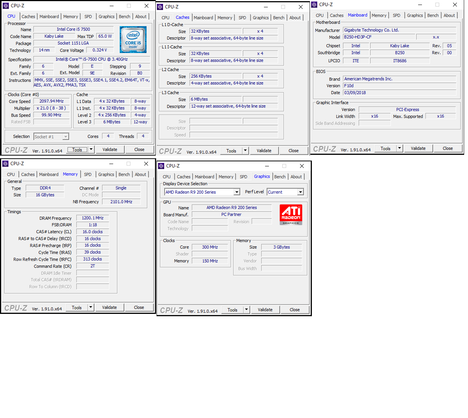Open SPD tab in Caches window
Image resolution: width=468 pixels, height=418 pixels.
[x=242, y=18]
